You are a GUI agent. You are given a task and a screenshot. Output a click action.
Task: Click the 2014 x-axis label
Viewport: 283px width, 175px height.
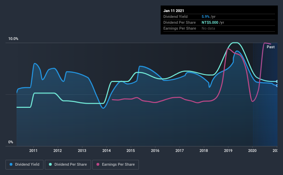coord(107,151)
